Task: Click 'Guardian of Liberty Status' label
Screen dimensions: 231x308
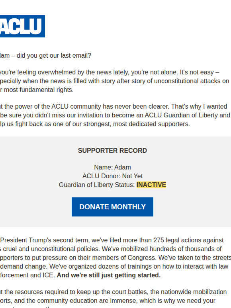Action: tap(97, 185)
